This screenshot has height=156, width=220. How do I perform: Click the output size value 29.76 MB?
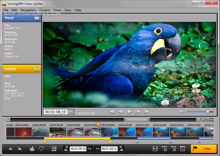pos(10,86)
